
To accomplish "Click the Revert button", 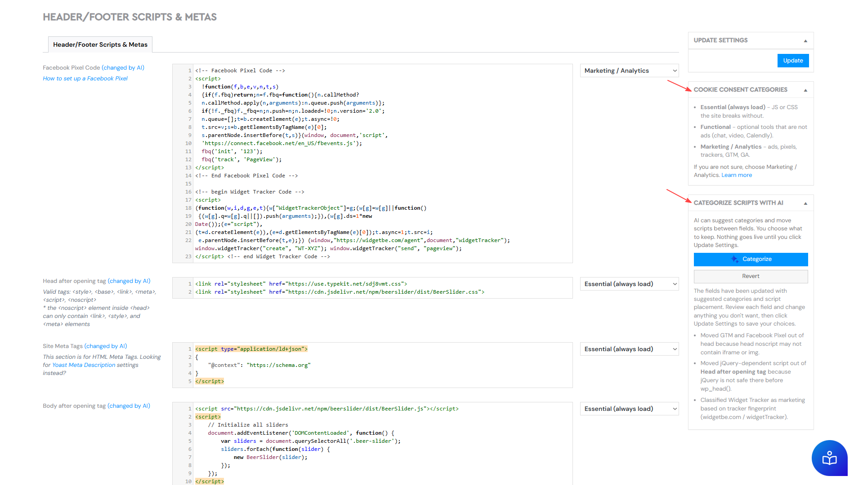I will (751, 276).
